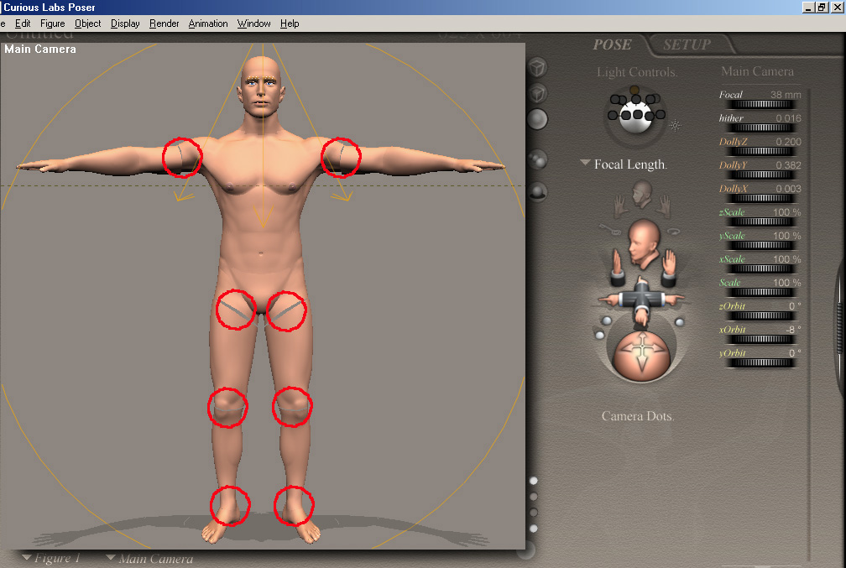Open the Render menu
Viewport: 846px width, 568px height.
[x=164, y=23]
